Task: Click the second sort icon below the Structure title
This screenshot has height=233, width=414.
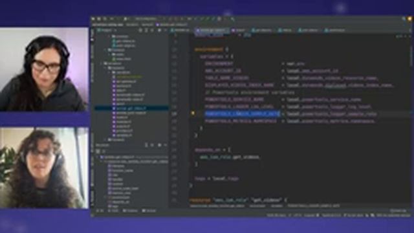Action: [103, 151]
